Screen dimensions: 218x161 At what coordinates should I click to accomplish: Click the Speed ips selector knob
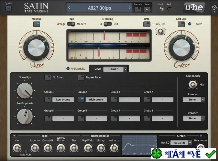[25, 91]
